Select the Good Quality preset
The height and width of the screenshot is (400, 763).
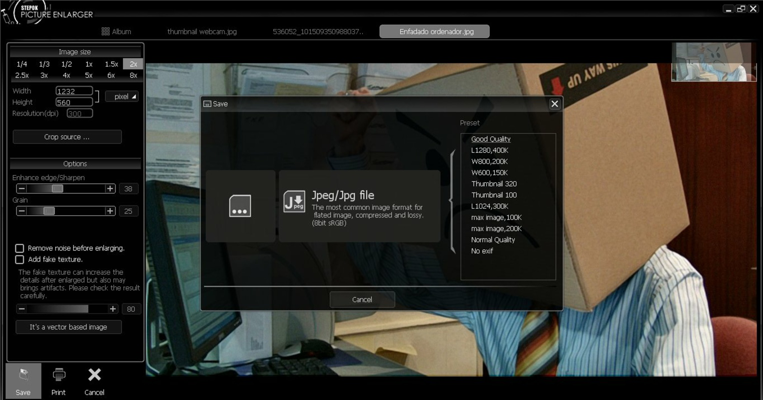[490, 138]
